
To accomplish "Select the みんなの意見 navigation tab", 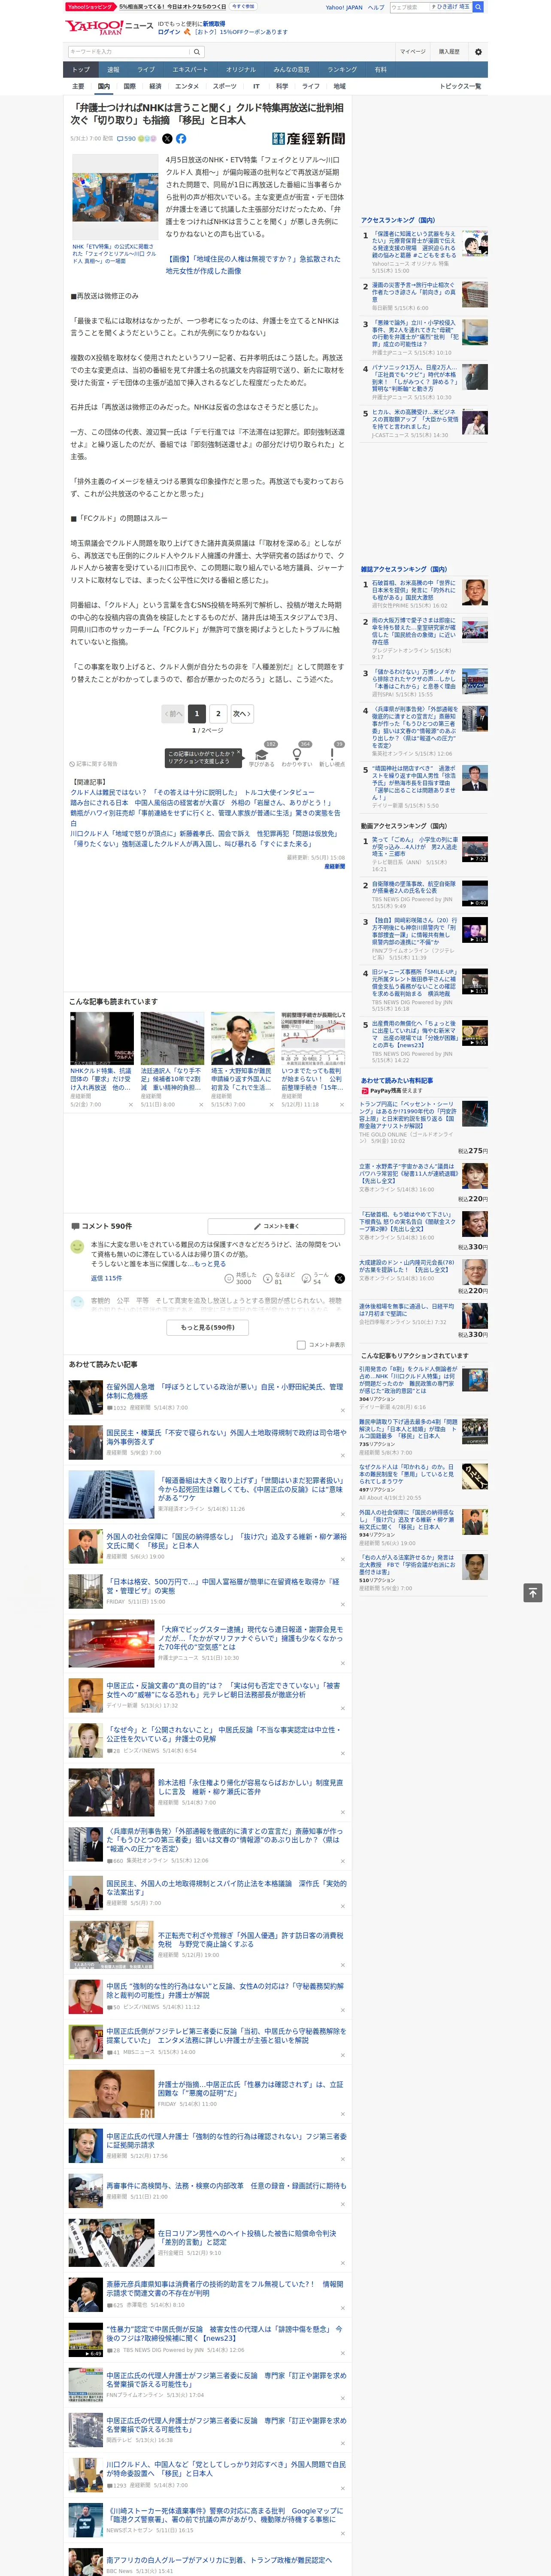I will click(291, 70).
